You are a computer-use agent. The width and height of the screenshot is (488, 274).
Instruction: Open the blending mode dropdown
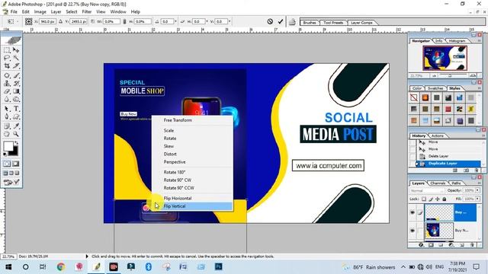(427, 190)
